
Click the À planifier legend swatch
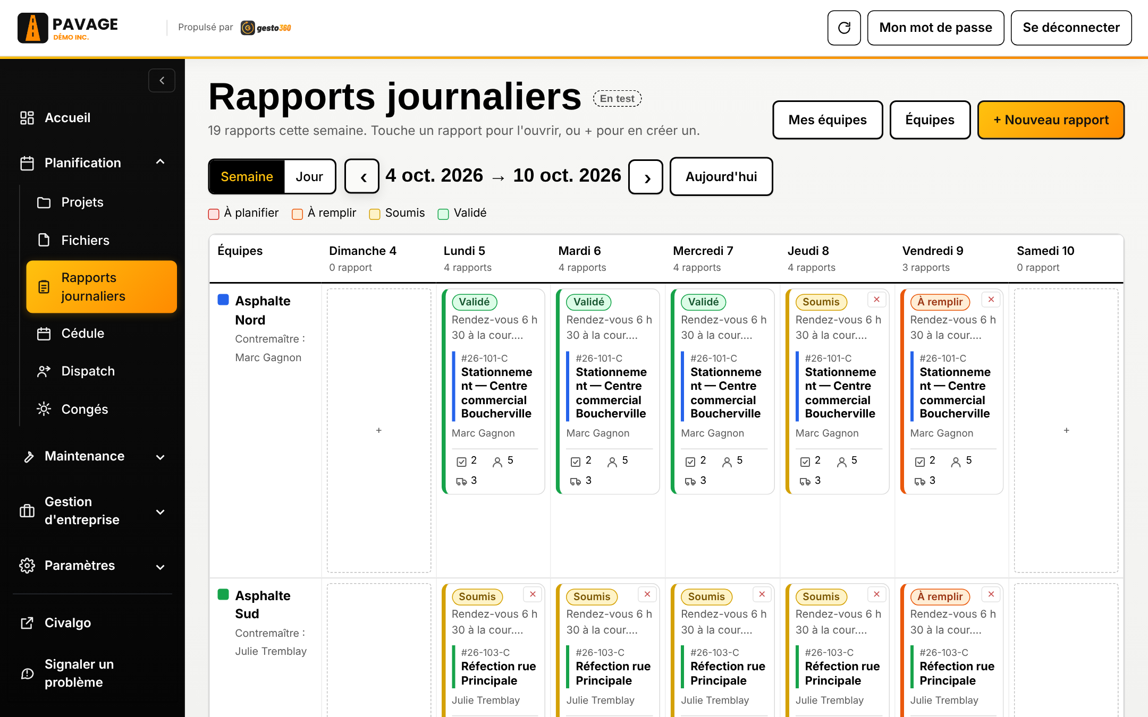point(214,214)
